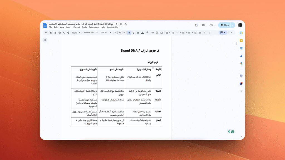Pick a text color
Image resolution: width=285 pixels, height=160 pixels.
click(x=142, y=33)
